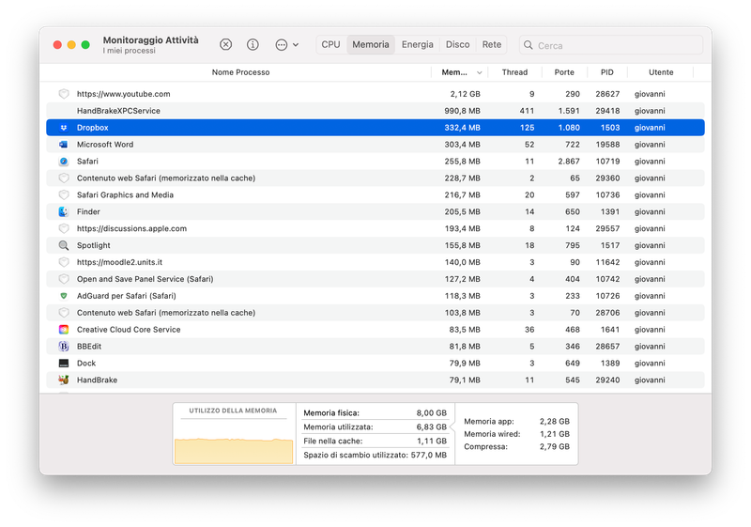Sort by Porte column header

pos(564,72)
